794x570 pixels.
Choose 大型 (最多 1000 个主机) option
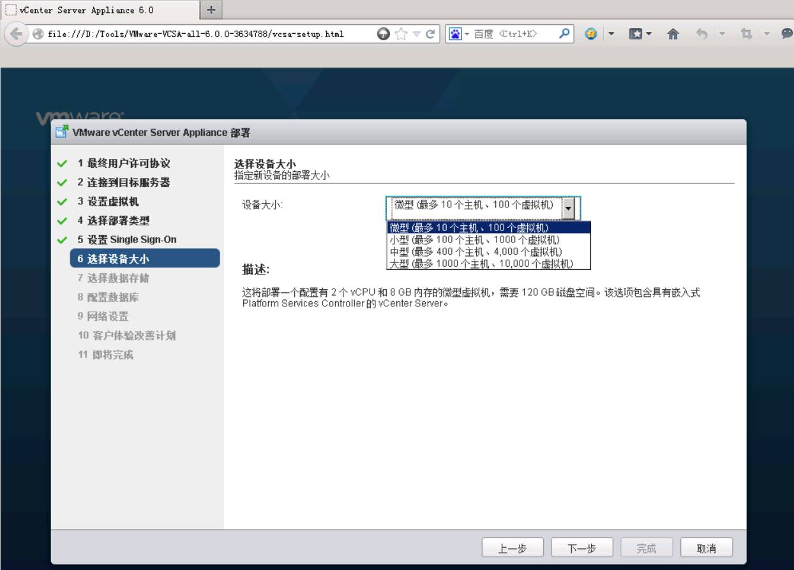coord(488,263)
